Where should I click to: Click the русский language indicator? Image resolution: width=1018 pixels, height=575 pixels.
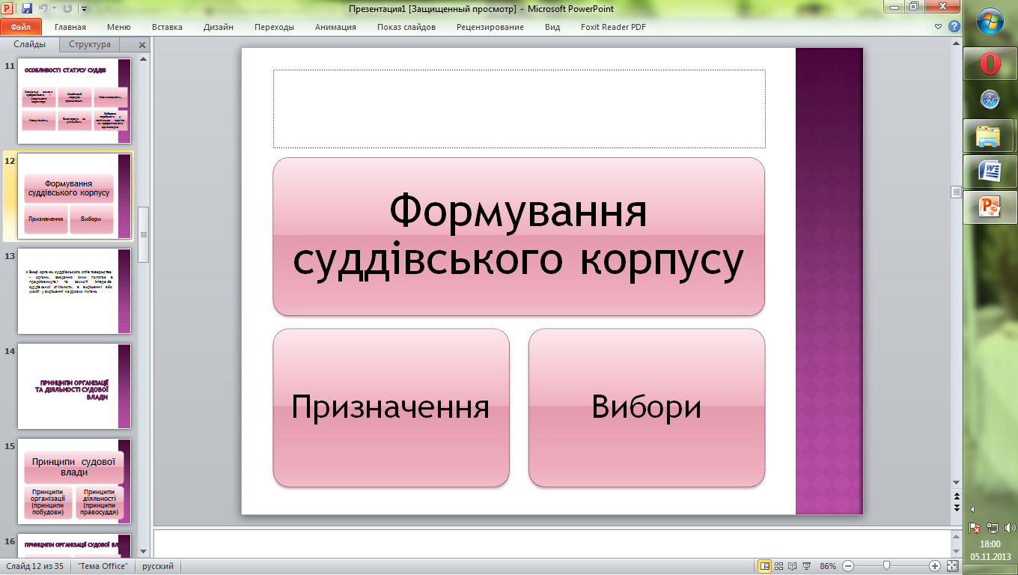(x=158, y=566)
